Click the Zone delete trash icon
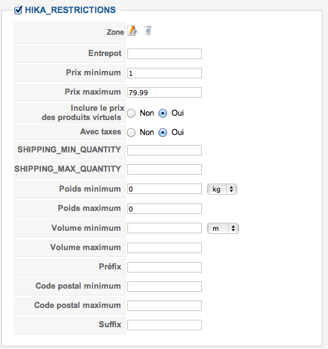 (x=148, y=30)
